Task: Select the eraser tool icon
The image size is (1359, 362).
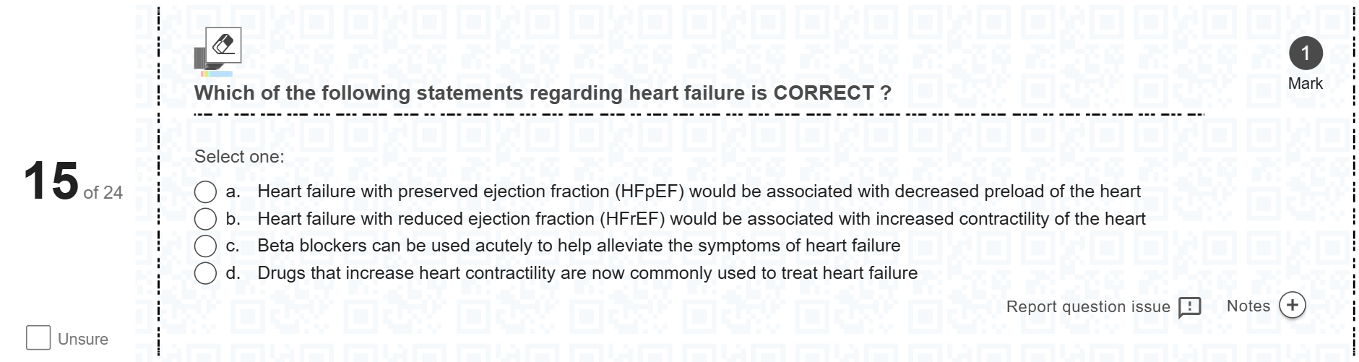Action: [x=223, y=45]
